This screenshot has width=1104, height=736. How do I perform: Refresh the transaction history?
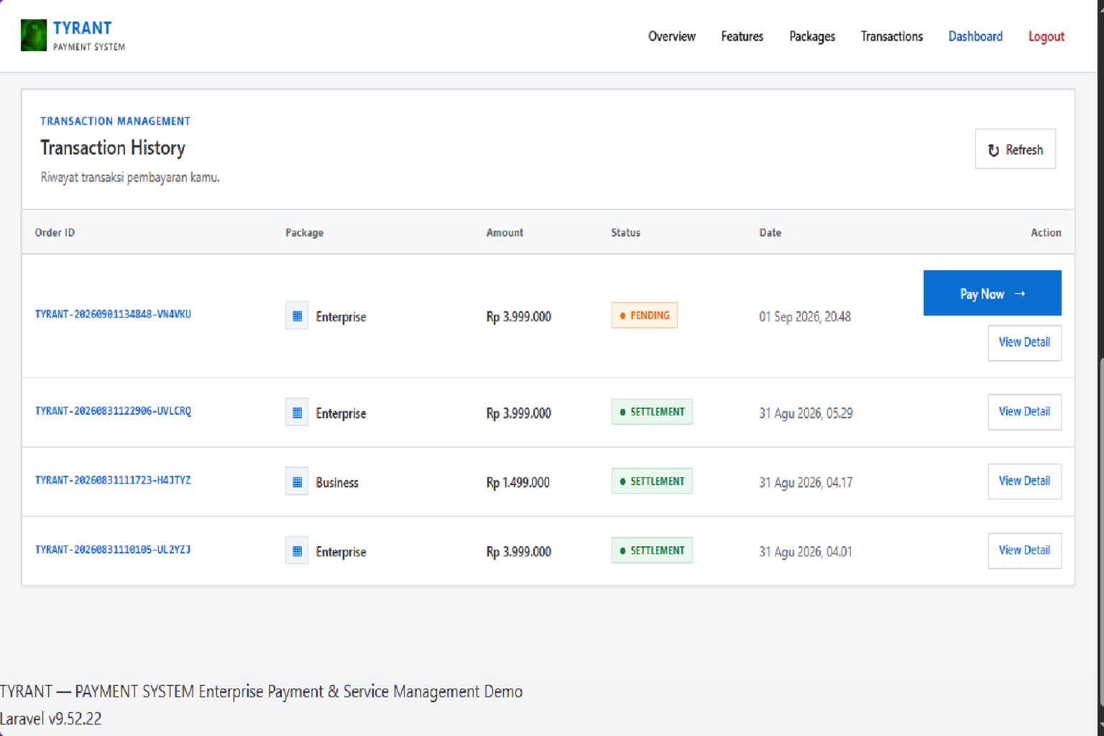[x=1015, y=149]
